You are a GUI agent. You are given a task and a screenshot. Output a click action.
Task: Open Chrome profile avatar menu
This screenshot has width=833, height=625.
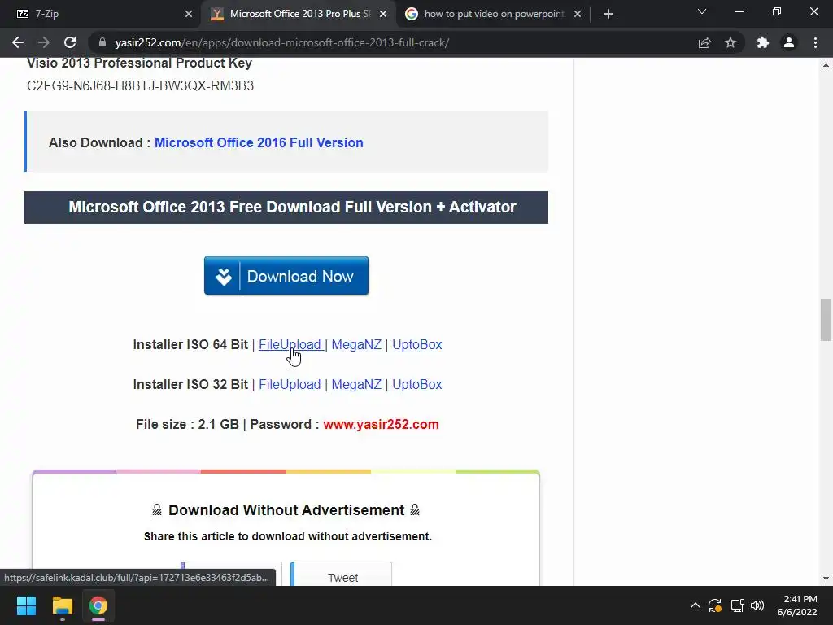(789, 42)
